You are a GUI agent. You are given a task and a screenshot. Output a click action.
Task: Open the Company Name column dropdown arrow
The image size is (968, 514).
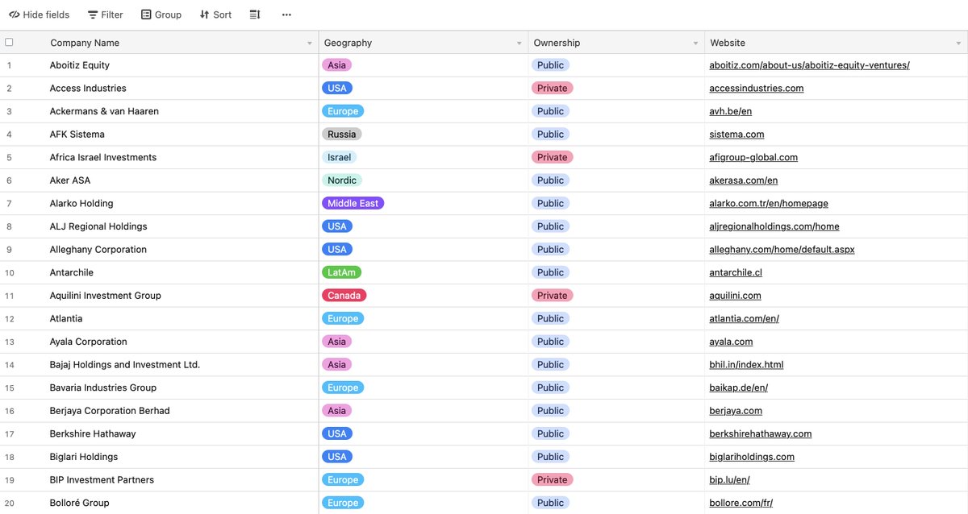point(310,43)
